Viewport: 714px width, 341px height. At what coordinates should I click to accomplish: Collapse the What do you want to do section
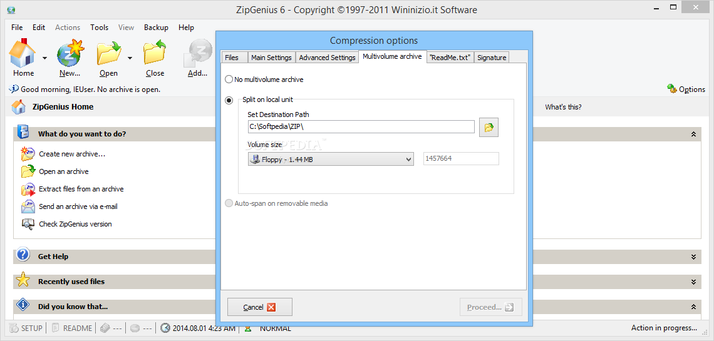[x=693, y=134]
